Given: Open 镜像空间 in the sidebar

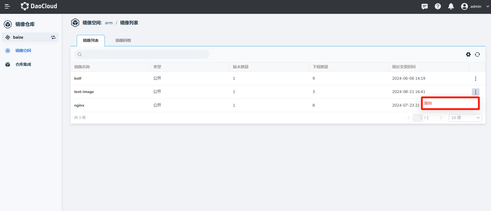Looking at the screenshot, I should pyautogui.click(x=23, y=51).
